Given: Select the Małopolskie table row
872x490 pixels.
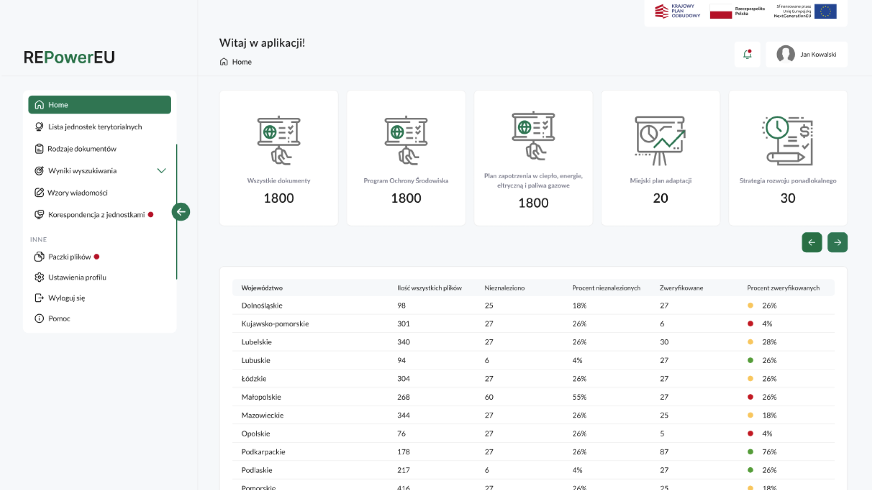Looking at the screenshot, I should click(x=261, y=397).
